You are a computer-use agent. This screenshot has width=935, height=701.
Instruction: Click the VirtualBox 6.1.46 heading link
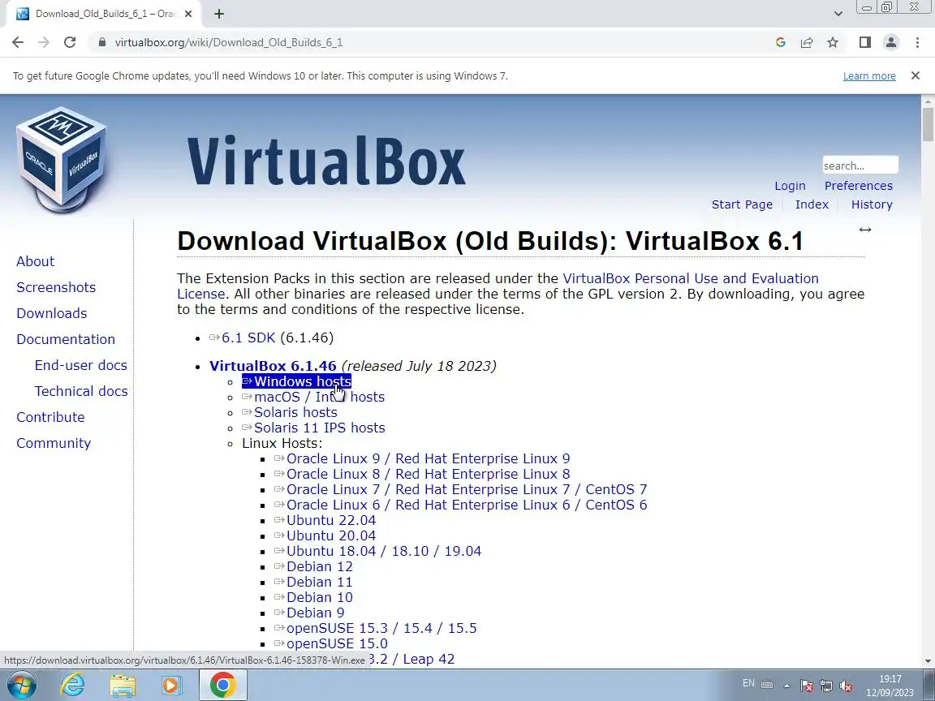click(x=273, y=366)
